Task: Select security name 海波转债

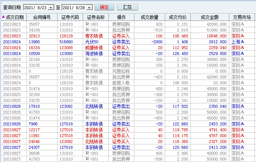Action: (x=94, y=54)
